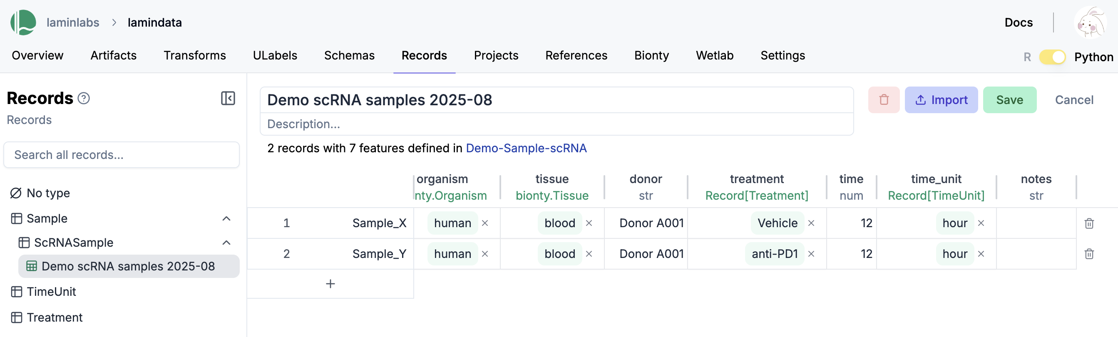The height and width of the screenshot is (337, 1118).
Task: Select the Records tab
Action: 424,55
